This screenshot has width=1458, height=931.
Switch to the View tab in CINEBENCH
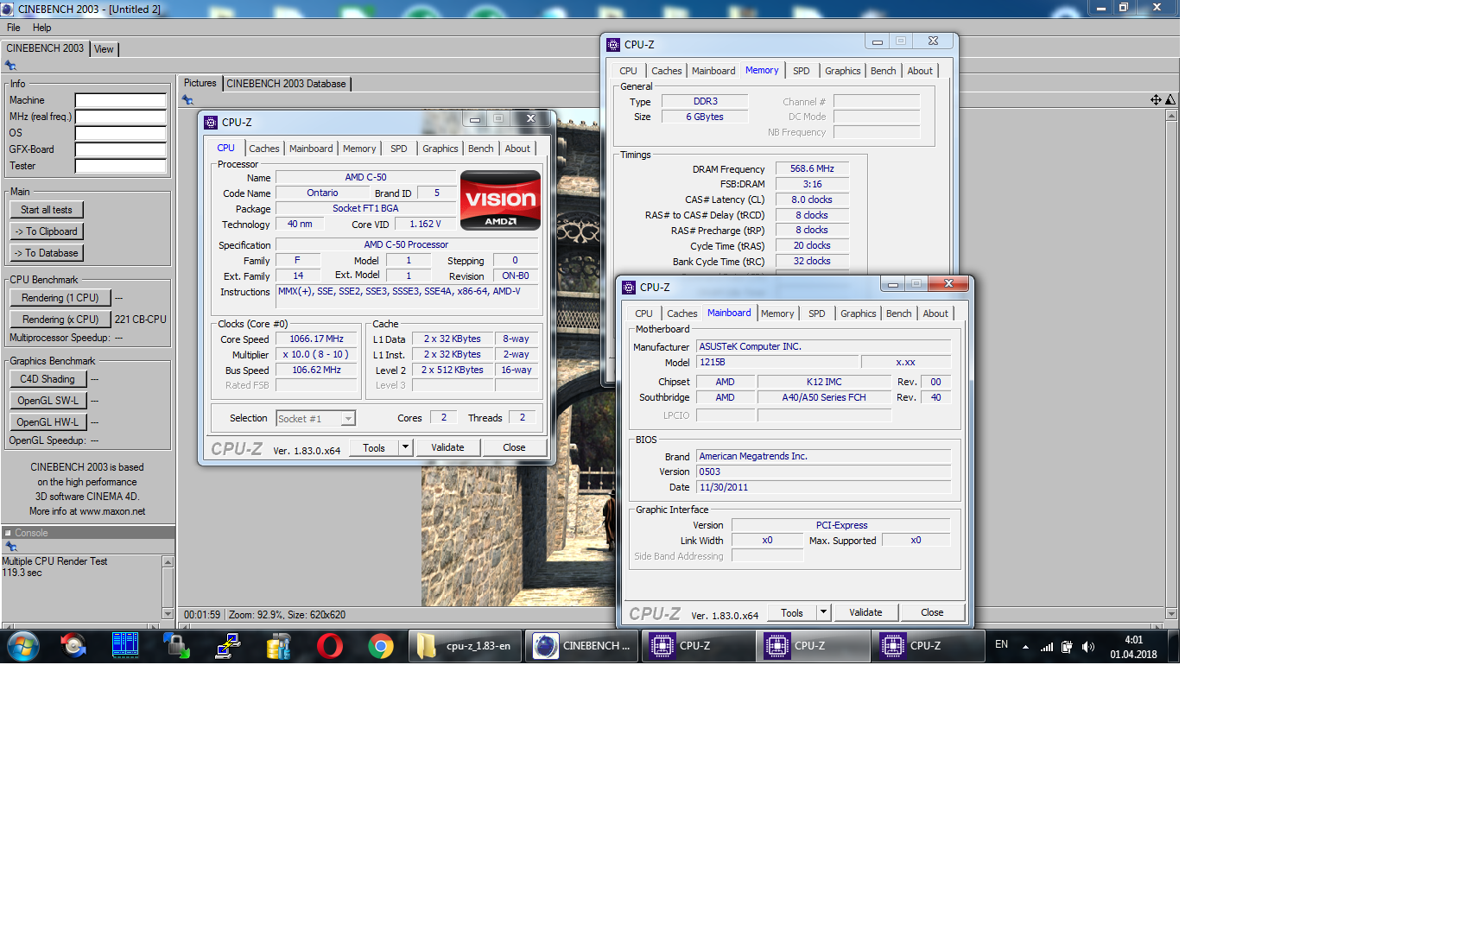click(104, 49)
